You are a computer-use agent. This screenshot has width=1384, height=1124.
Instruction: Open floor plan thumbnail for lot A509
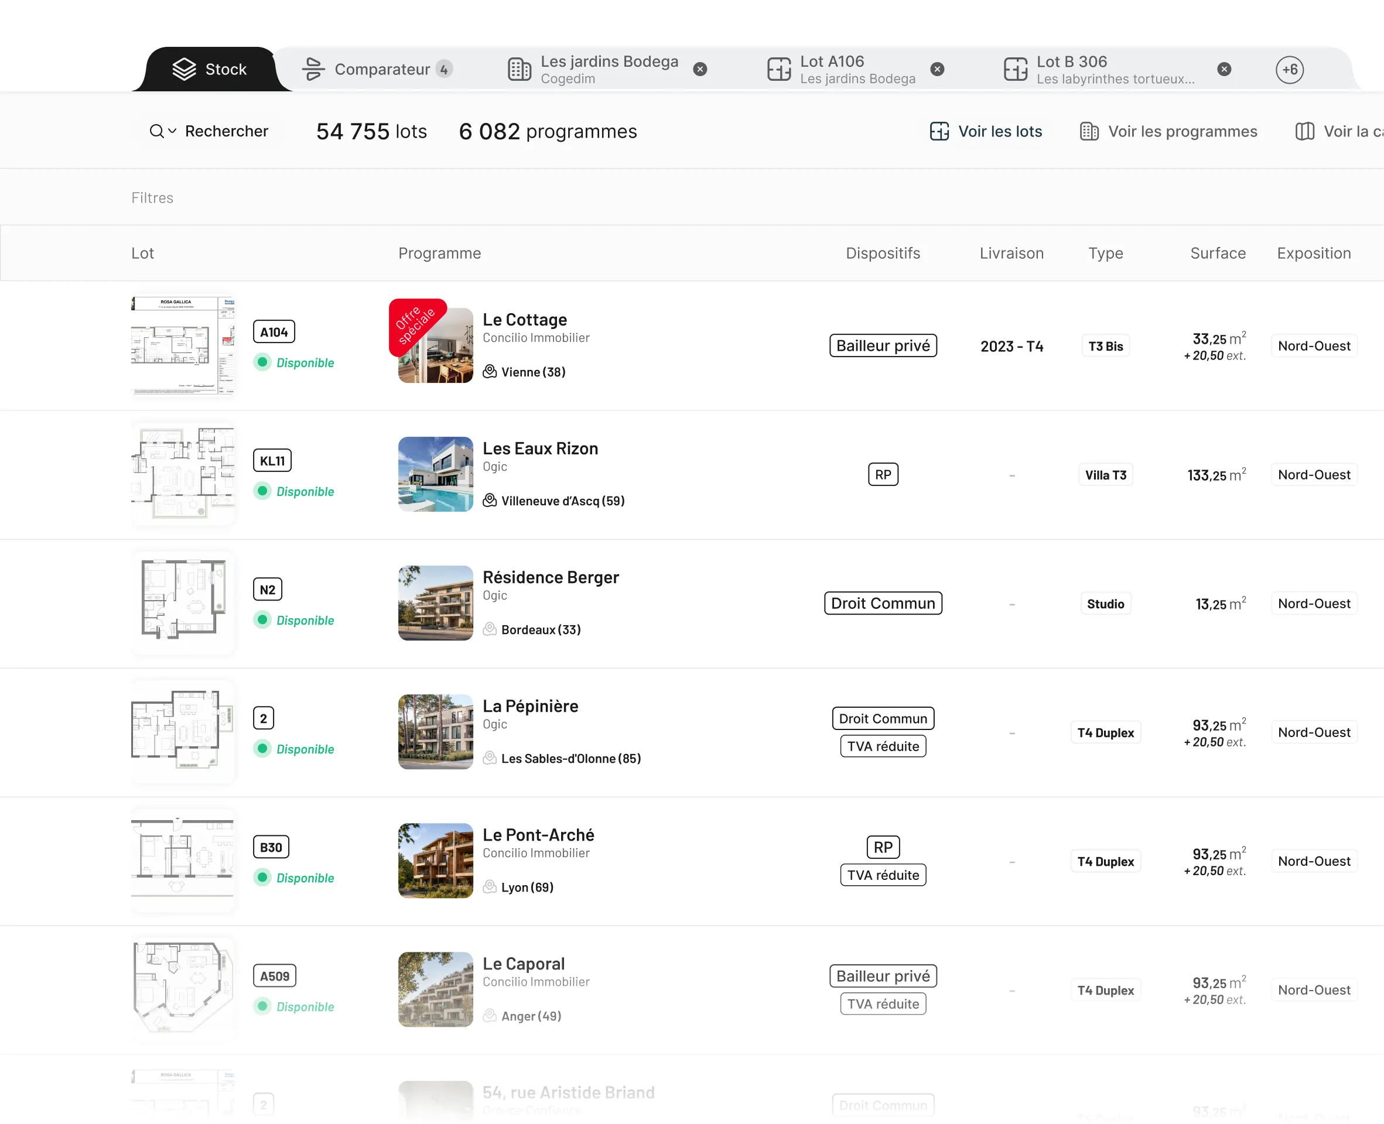coord(183,990)
